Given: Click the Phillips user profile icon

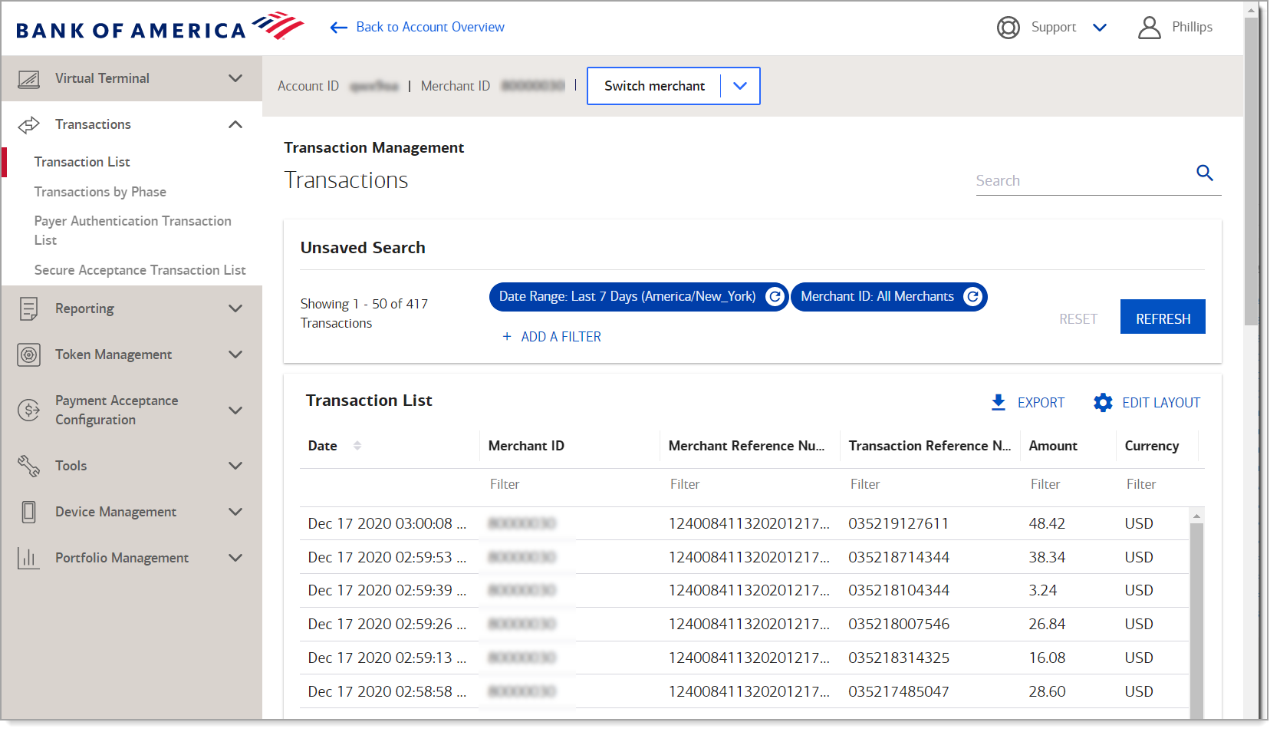Looking at the screenshot, I should click(x=1149, y=28).
